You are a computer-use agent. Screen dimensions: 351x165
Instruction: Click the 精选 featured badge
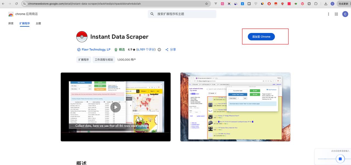(120, 50)
